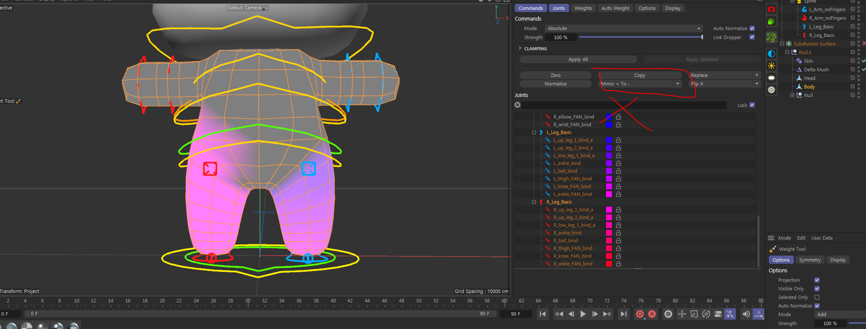Viewport: 866px width, 329px height.
Task: Toggle the Delta Mush green checkmark
Action: point(863,70)
